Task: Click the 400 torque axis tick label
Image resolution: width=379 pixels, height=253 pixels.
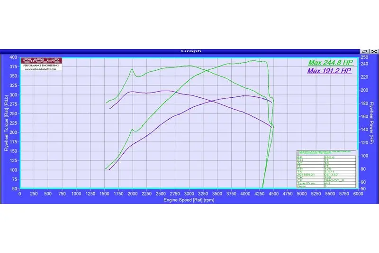Action: pos(13,57)
